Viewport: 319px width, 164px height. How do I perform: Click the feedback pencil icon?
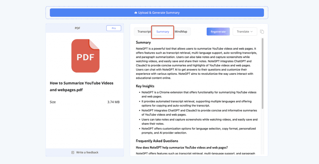(73, 152)
